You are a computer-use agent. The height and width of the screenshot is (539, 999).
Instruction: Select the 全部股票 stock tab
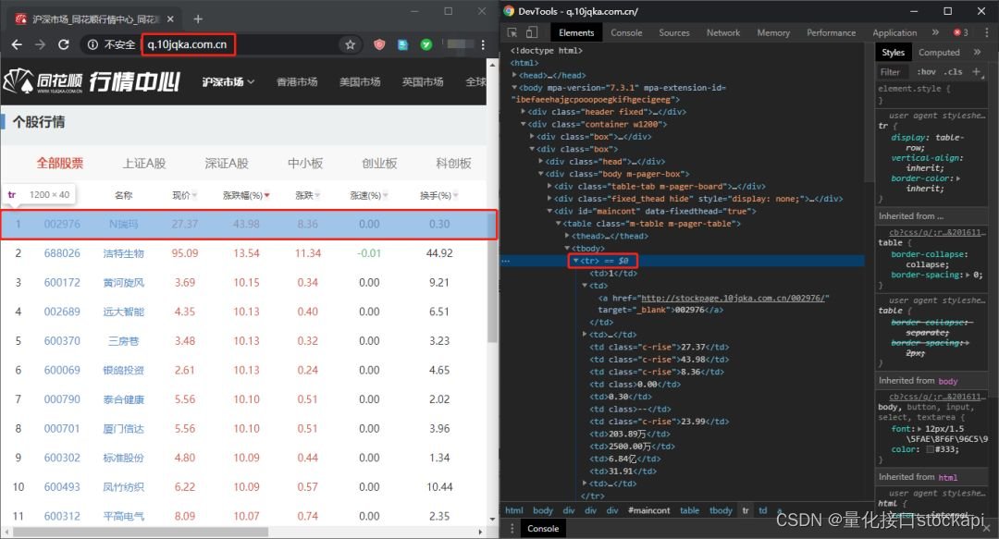click(x=60, y=163)
